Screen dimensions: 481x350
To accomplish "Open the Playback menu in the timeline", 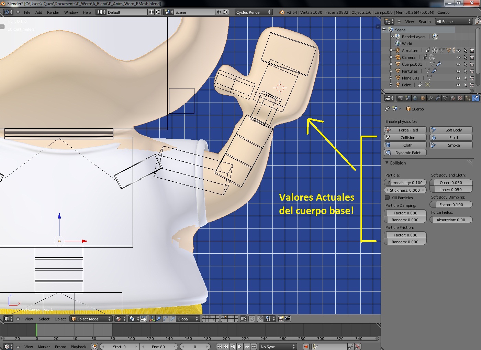I will click(x=78, y=347).
